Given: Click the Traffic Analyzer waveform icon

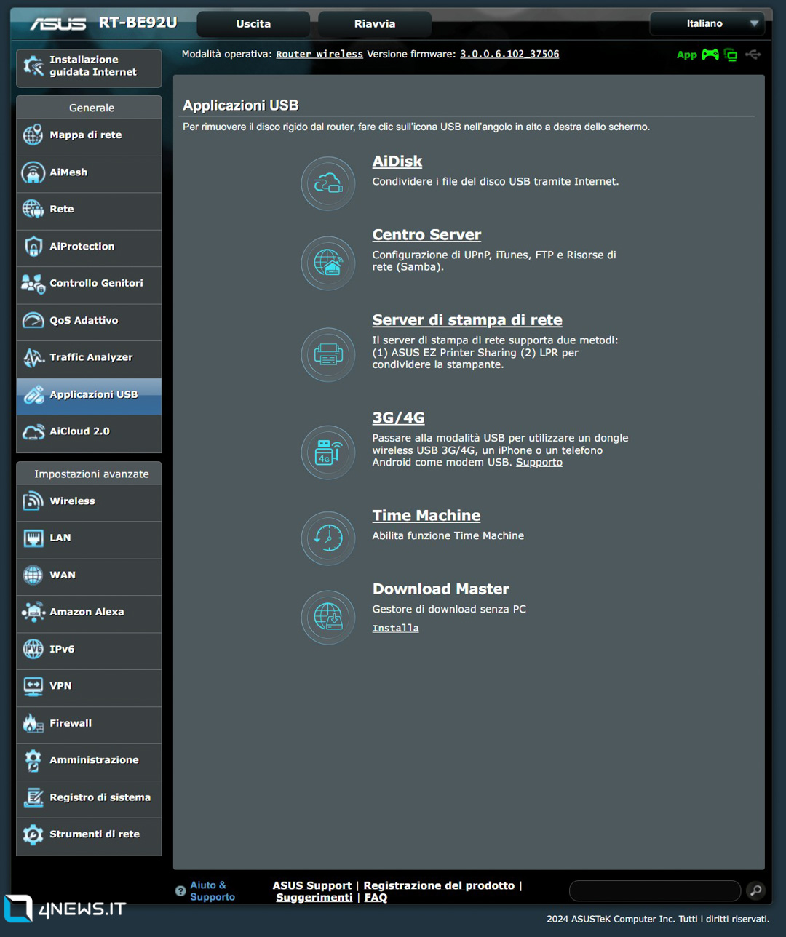Looking at the screenshot, I should (x=33, y=357).
